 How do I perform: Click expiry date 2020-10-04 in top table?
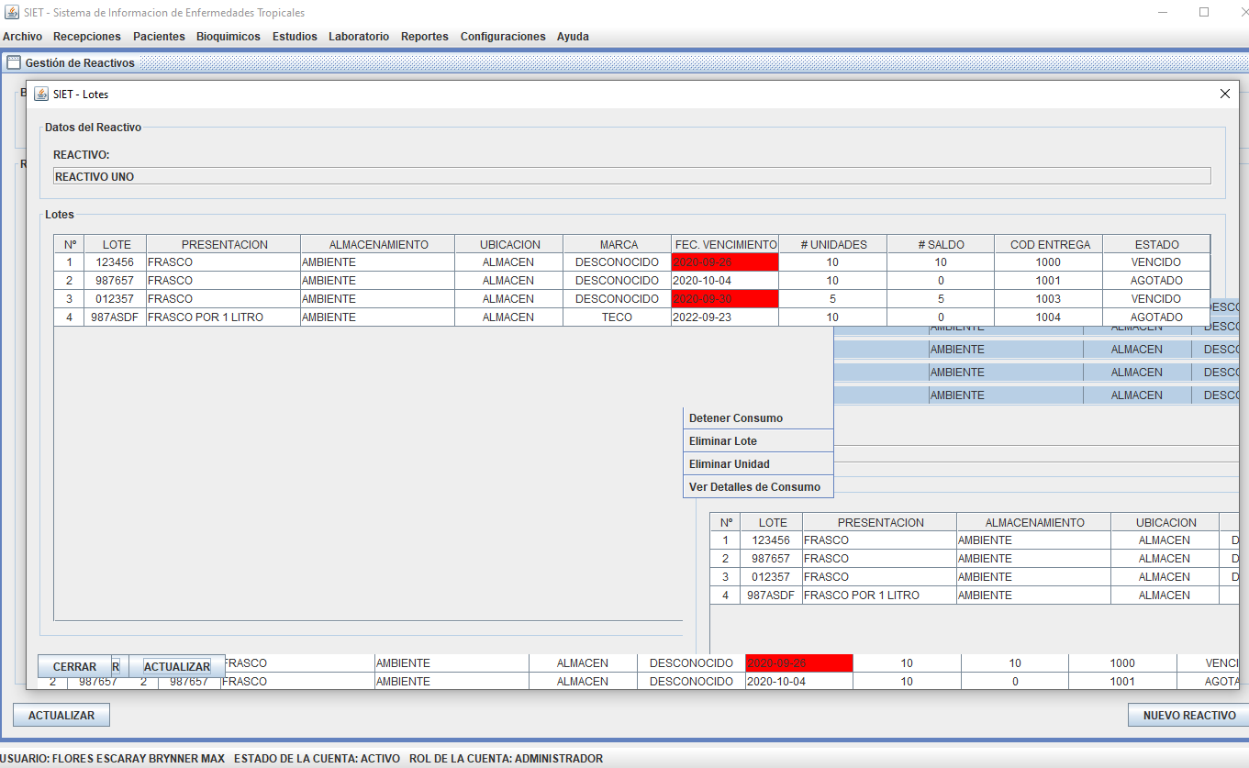point(725,281)
